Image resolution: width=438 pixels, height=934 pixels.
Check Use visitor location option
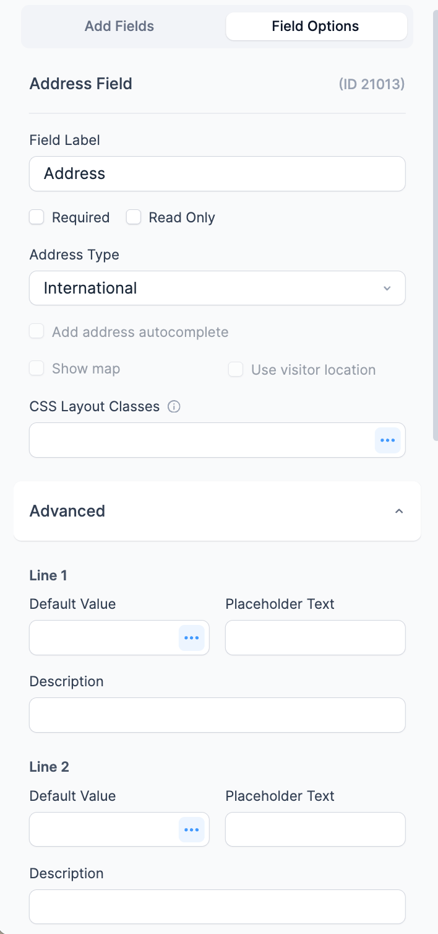pyautogui.click(x=236, y=370)
